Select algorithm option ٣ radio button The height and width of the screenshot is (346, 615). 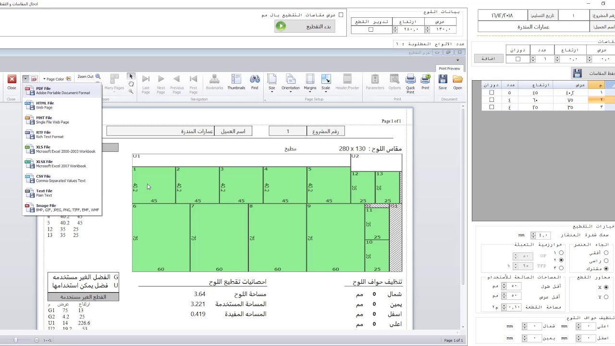click(x=561, y=268)
